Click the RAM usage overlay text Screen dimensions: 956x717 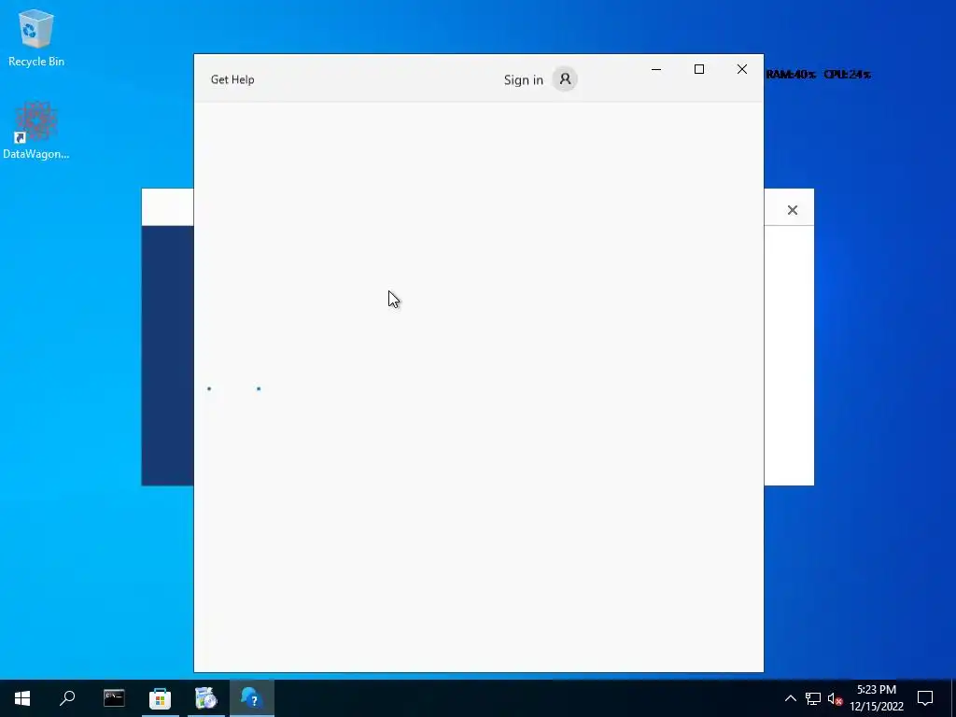(790, 75)
